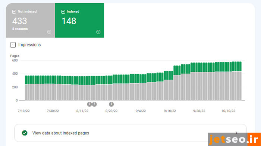
Task: Click the green checkmark status icon
Action: [x=25, y=133]
